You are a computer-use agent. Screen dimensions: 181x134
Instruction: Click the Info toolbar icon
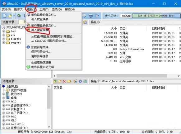pyautogui.click(x=84, y=16)
